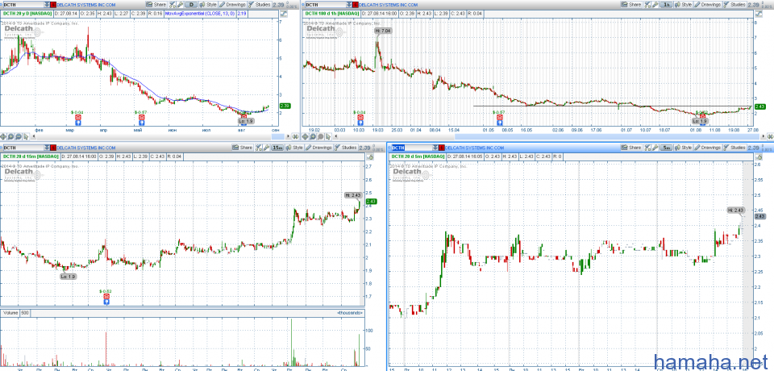This screenshot has height=371, width=774.
Task: Click the Hi: 7.04 bubble on 1h chart
Action: (x=381, y=31)
